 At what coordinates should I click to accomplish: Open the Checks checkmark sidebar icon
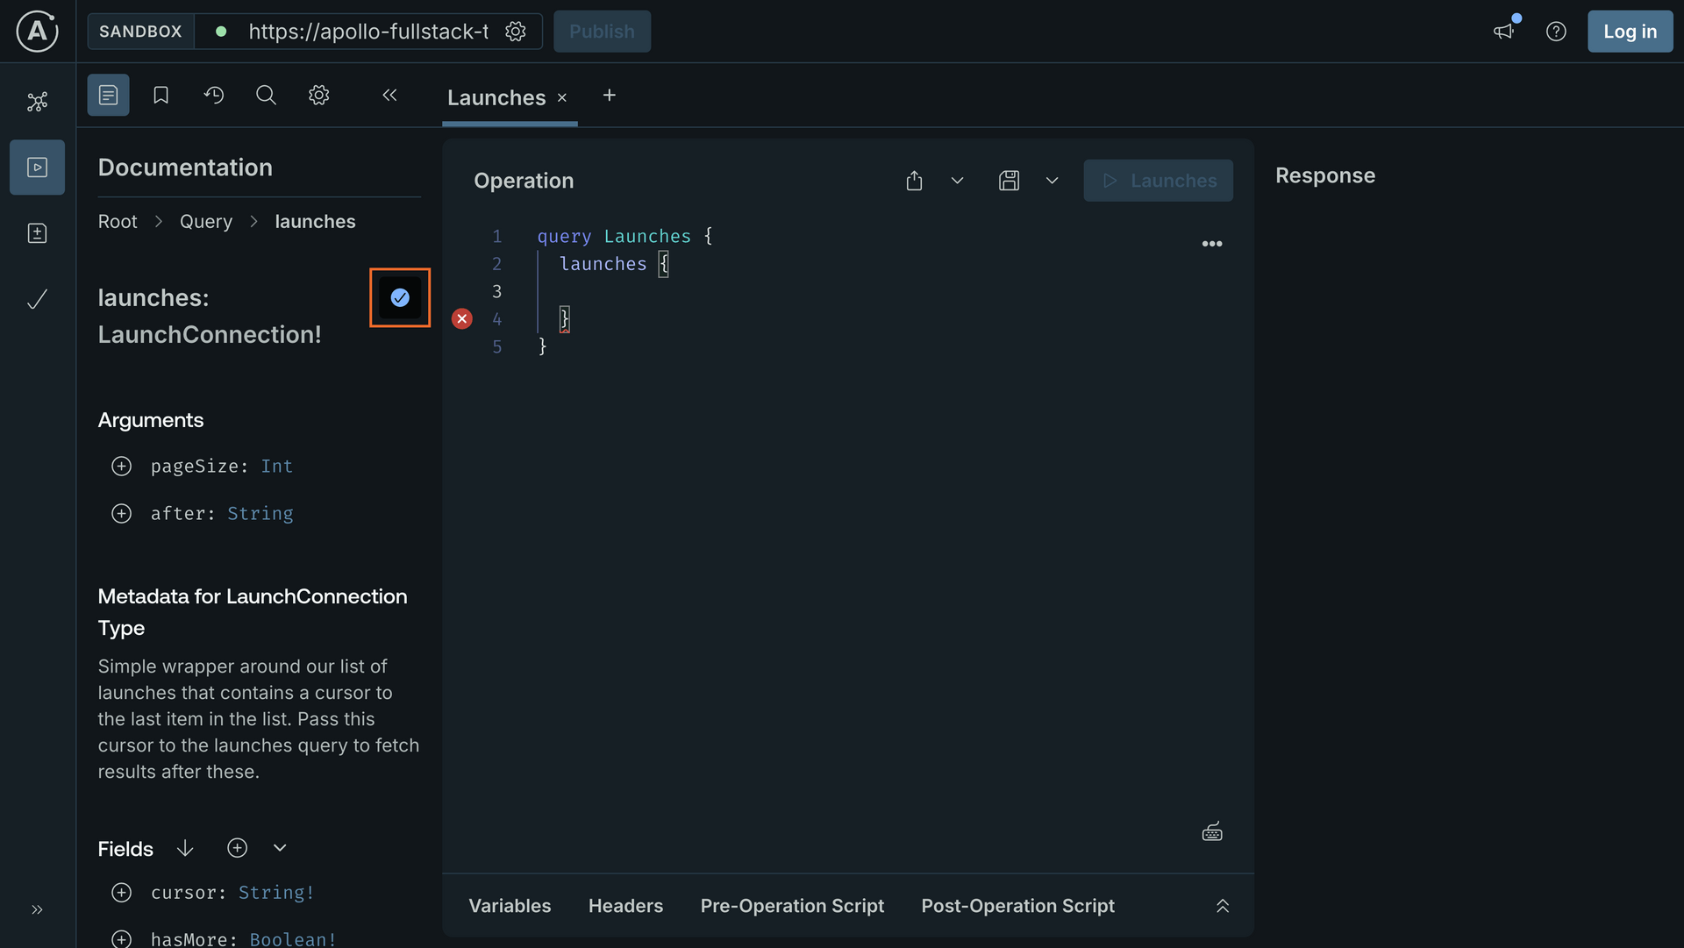coord(37,299)
